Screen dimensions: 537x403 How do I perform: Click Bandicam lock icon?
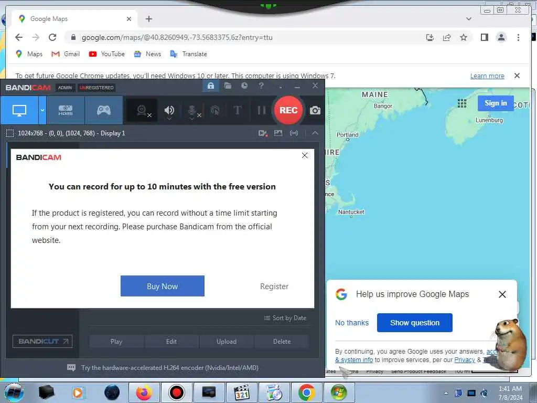click(211, 86)
